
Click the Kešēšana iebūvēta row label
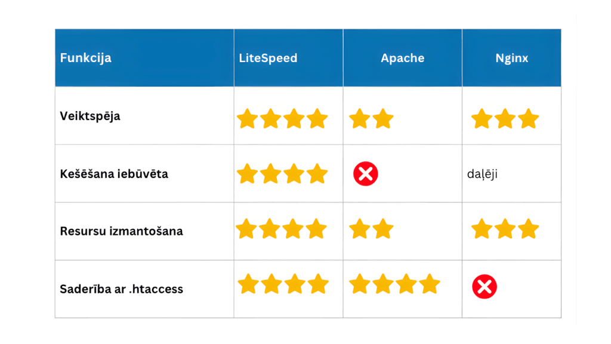114,174
